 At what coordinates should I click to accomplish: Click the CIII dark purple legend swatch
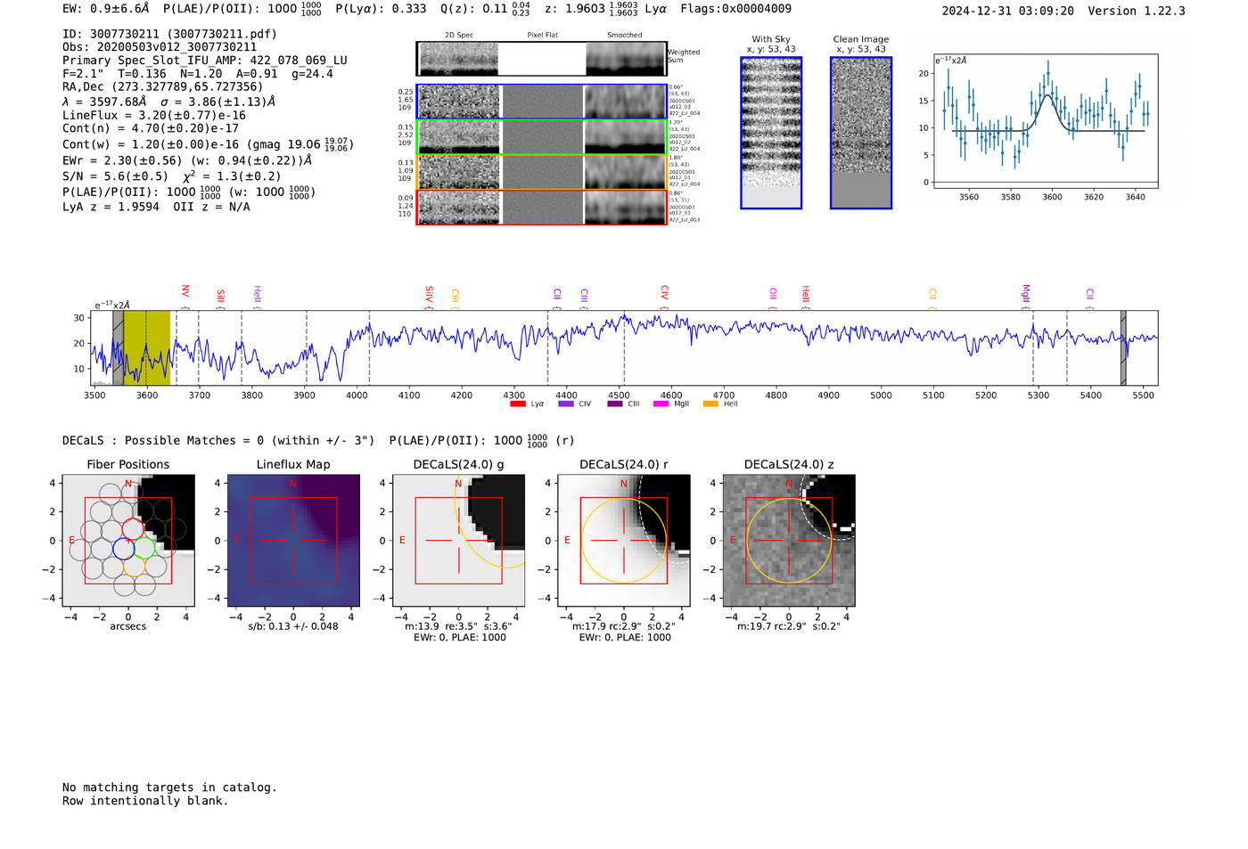[614, 404]
